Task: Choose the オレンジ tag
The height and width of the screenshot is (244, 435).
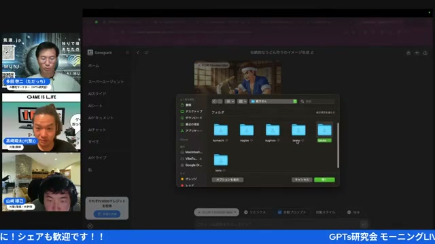Action: (189, 179)
